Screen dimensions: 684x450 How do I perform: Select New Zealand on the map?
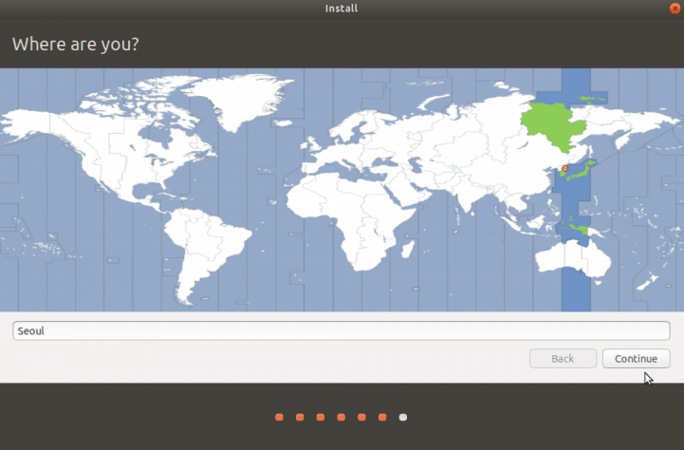(648, 281)
